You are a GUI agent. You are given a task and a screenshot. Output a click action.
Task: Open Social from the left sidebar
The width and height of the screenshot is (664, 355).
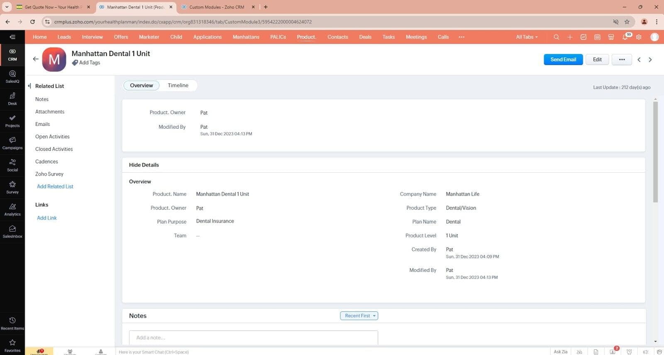[12, 165]
